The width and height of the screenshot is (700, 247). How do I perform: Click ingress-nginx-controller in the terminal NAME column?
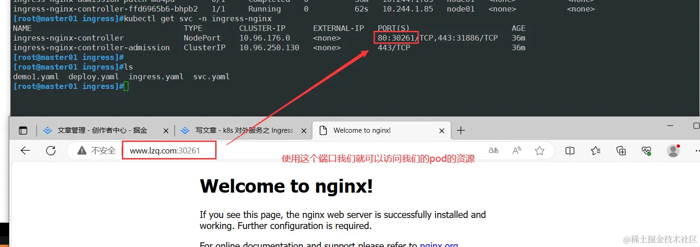68,38
